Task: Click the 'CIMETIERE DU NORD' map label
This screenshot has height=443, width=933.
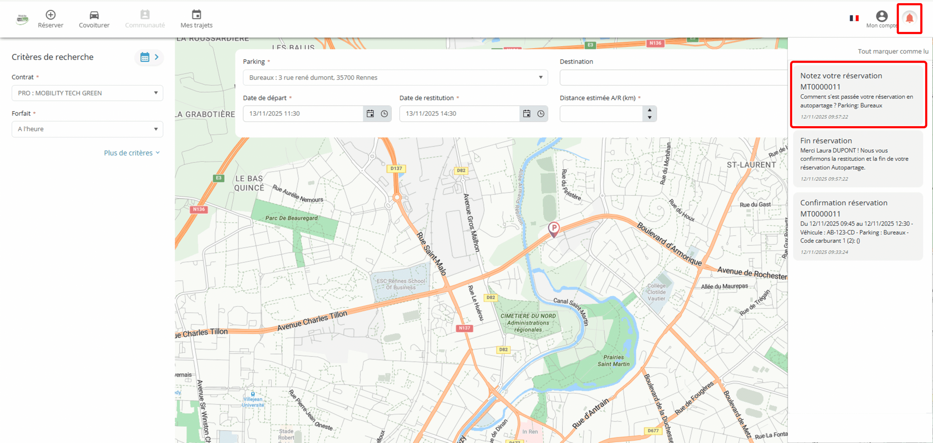Action: pyautogui.click(x=528, y=316)
